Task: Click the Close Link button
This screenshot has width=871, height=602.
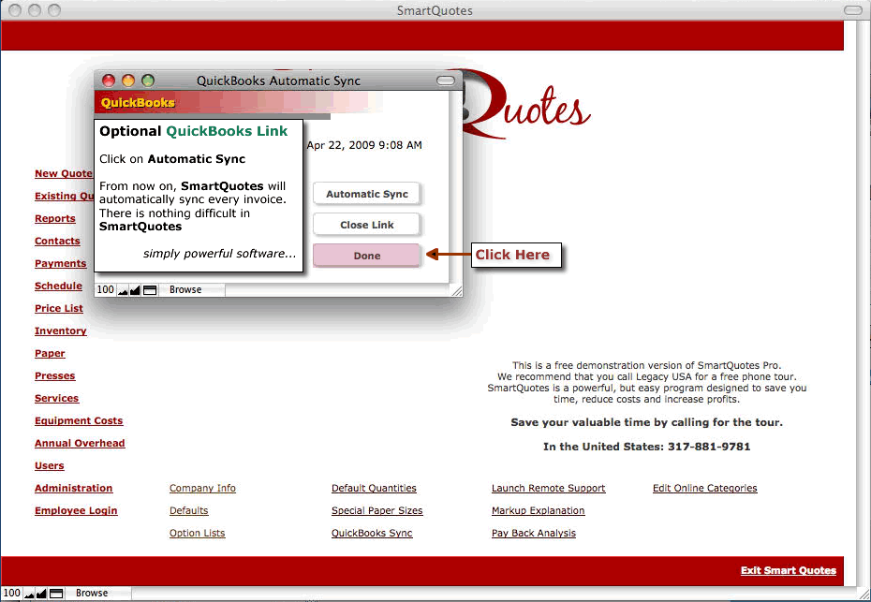Action: [x=366, y=225]
